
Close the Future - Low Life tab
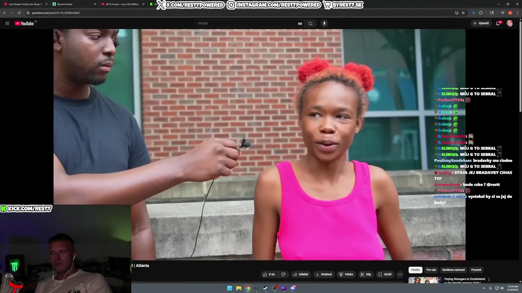click(x=144, y=4)
